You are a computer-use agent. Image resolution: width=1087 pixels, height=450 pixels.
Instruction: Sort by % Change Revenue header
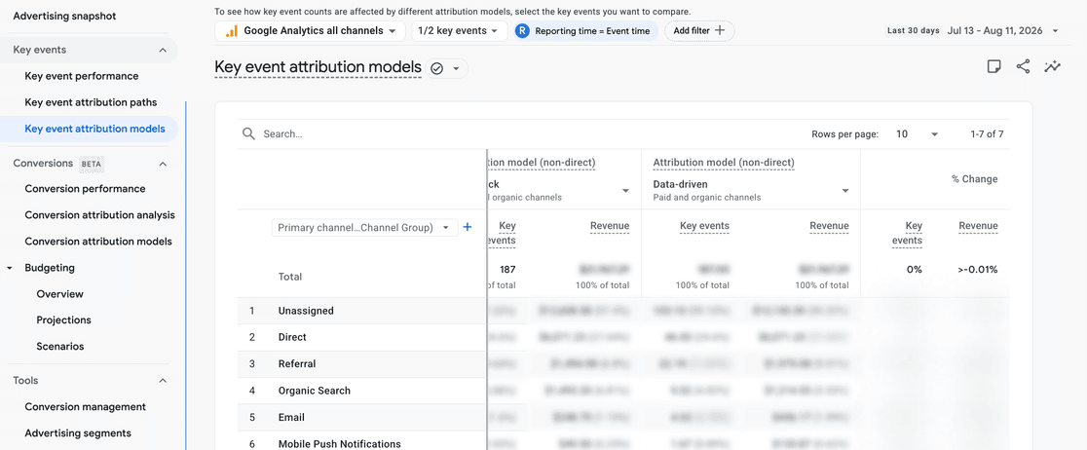click(x=978, y=226)
